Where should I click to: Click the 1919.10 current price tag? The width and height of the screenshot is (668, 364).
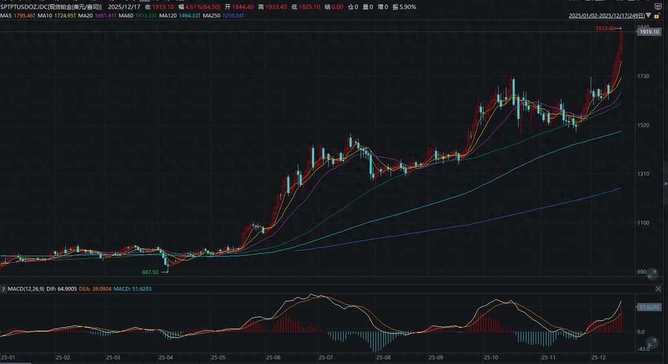pyautogui.click(x=649, y=32)
